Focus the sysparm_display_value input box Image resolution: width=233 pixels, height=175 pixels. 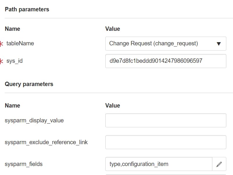pos(166,120)
